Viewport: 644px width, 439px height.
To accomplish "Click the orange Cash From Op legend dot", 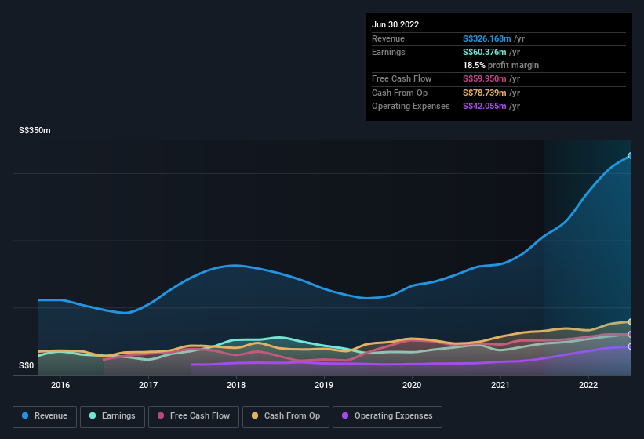I will click(255, 415).
